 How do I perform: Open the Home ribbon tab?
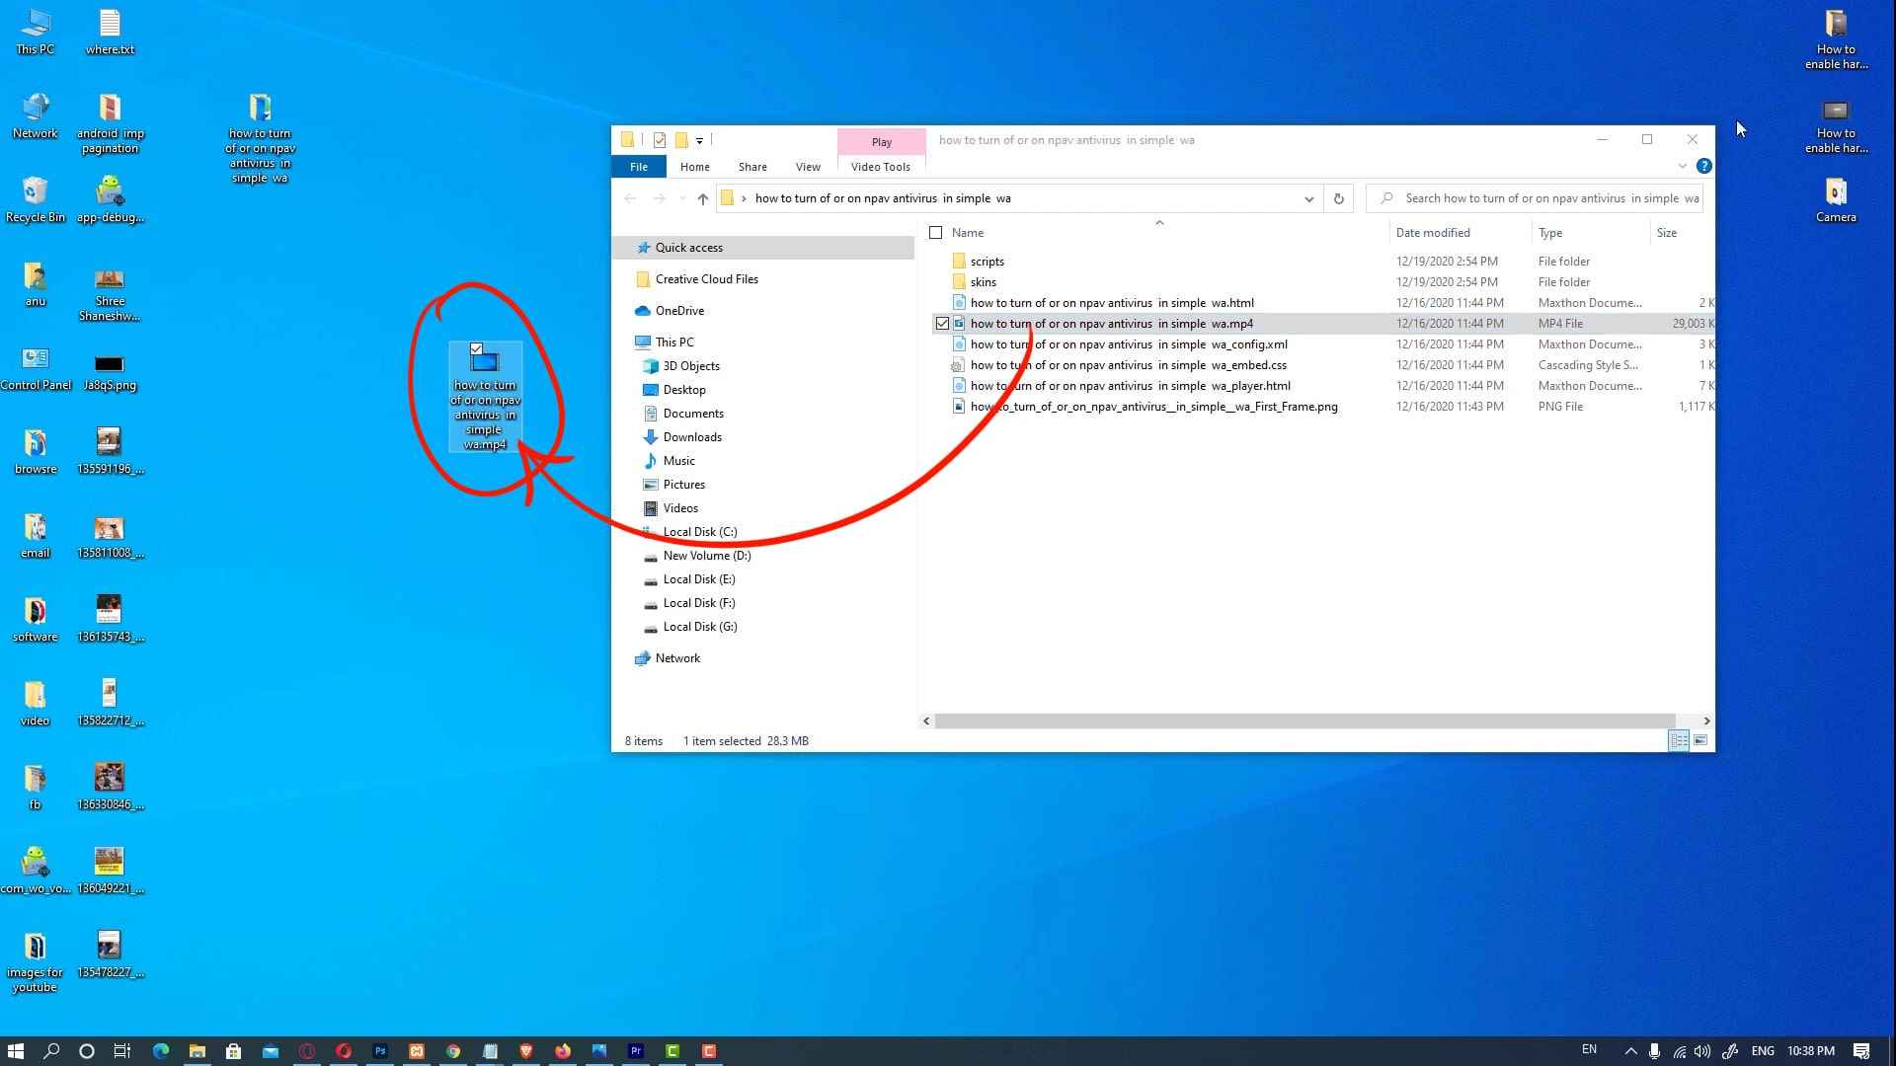(694, 167)
